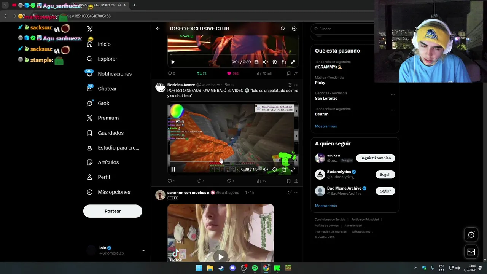
Task: Click Mostrar más under A quién seguir
Action: [x=326, y=206]
